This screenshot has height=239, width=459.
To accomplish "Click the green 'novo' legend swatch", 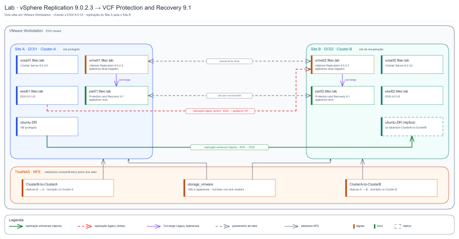I will 375,226.
